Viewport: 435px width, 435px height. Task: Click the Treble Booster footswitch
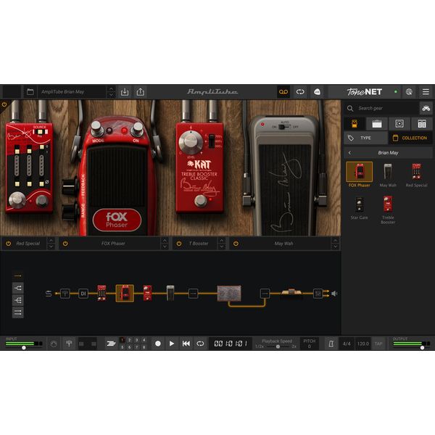200,200
